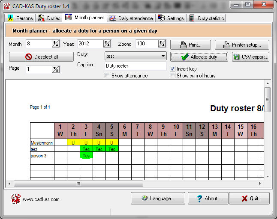
Task: Click the green checkmark Allocate duty icon
Action: [185, 57]
